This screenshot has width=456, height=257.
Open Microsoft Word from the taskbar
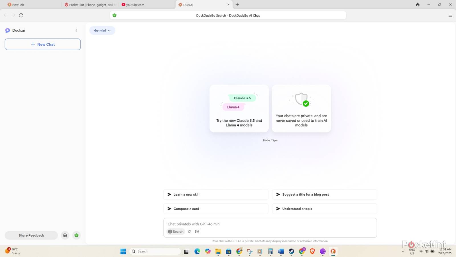[281, 251]
